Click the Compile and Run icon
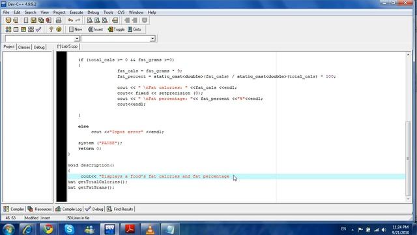 [23, 29]
